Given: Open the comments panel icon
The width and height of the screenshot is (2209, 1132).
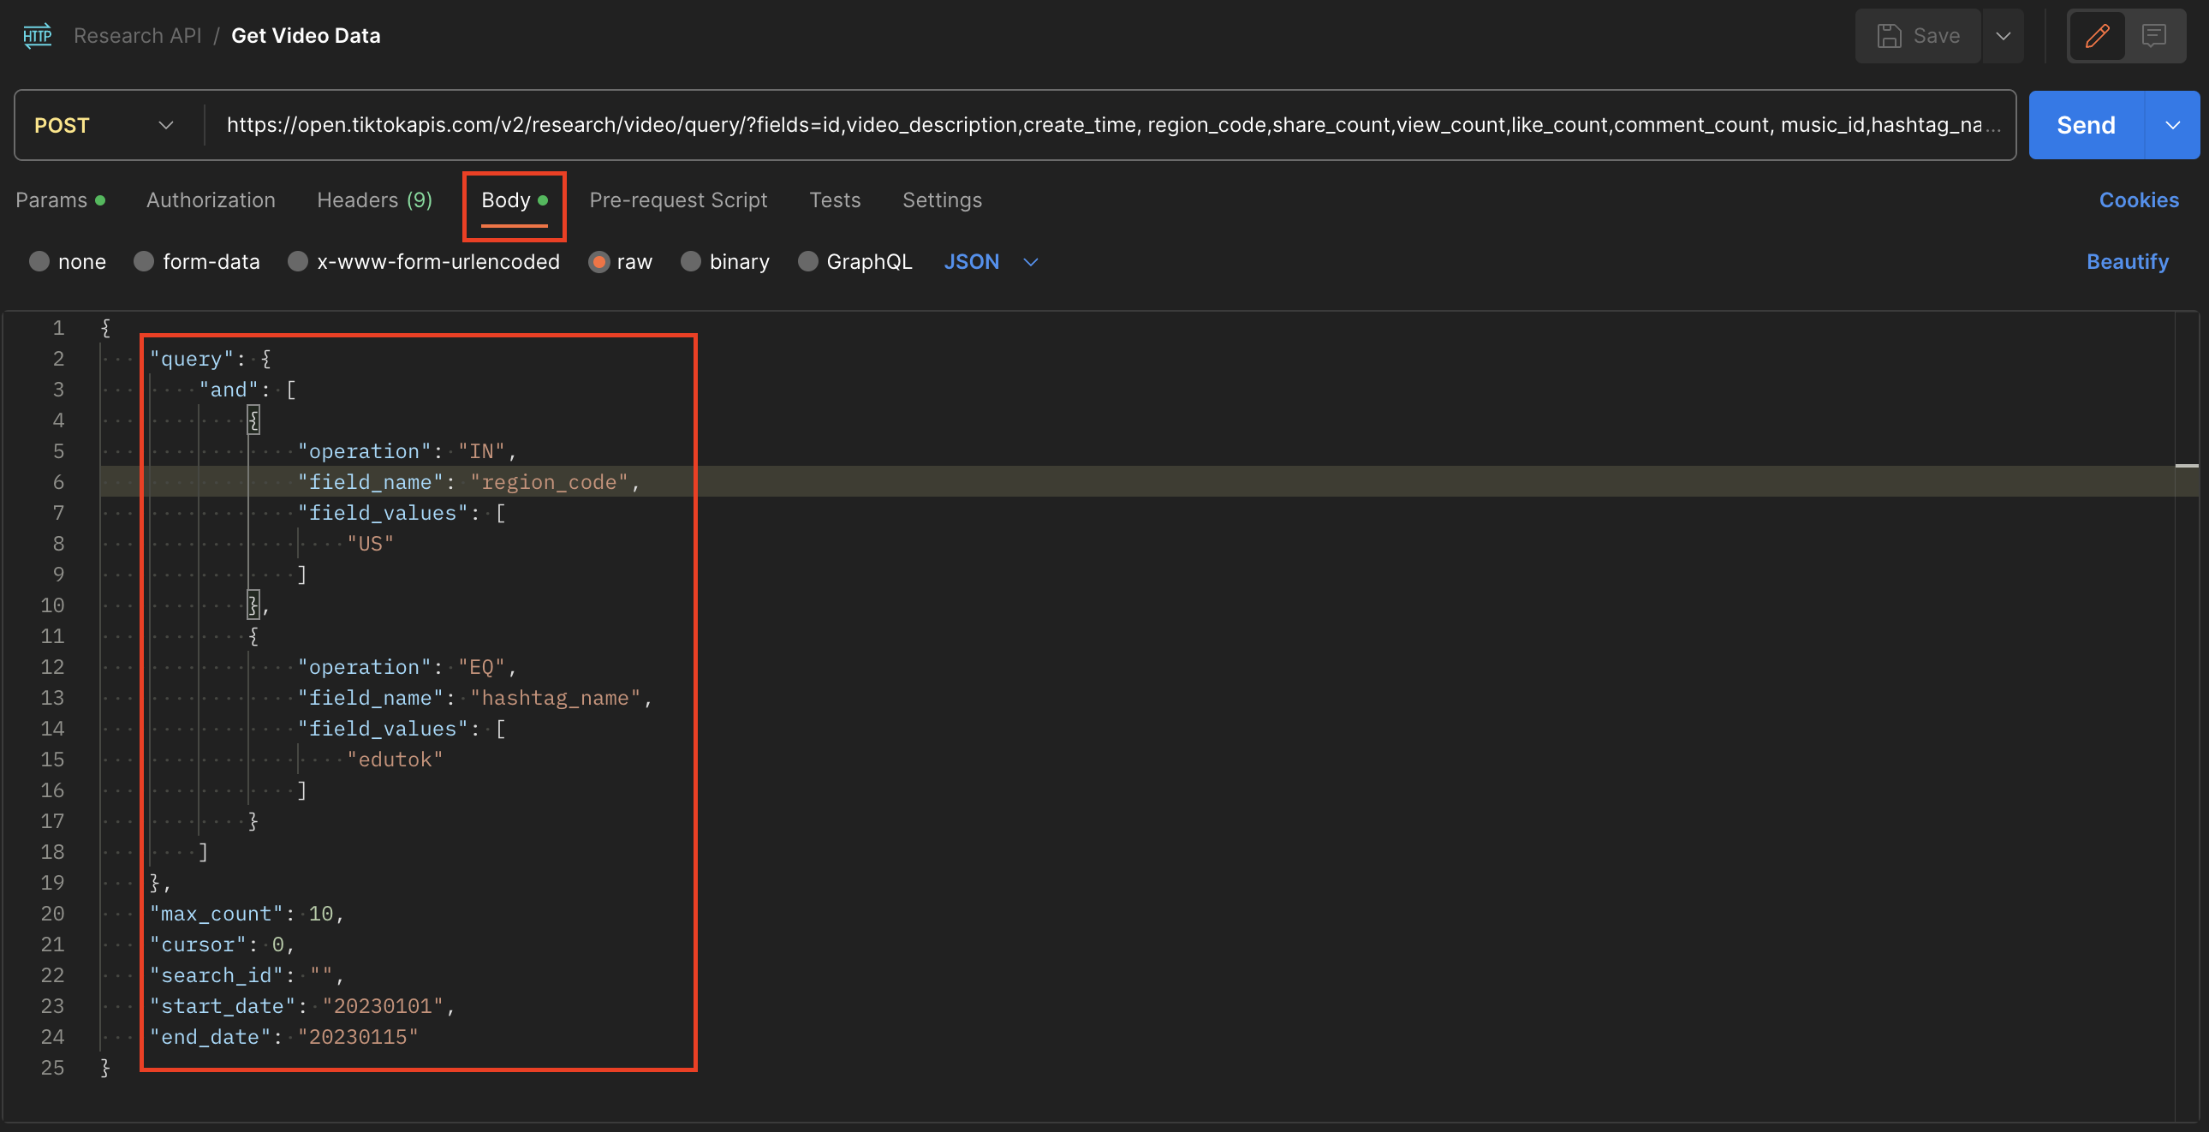Looking at the screenshot, I should click(x=2153, y=35).
